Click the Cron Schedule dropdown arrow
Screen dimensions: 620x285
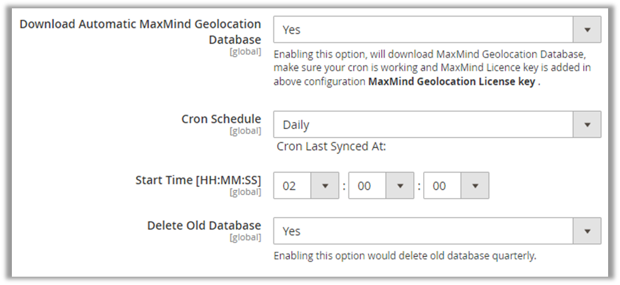pos(587,125)
